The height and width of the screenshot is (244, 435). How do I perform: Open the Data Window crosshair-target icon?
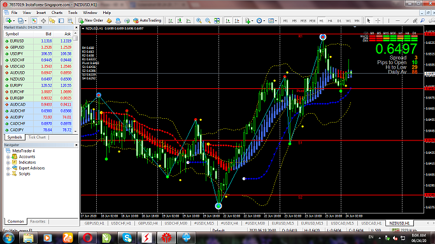click(43, 21)
